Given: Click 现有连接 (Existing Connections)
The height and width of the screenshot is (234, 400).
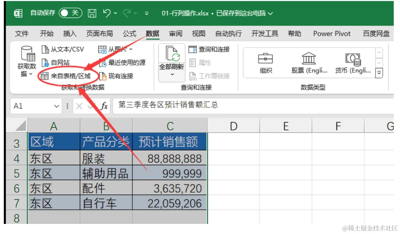Looking at the screenshot, I should tap(116, 76).
